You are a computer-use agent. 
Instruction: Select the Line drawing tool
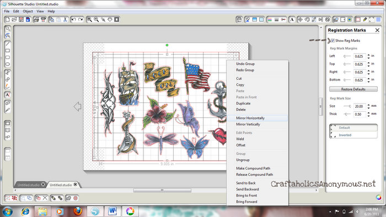coord(7,44)
